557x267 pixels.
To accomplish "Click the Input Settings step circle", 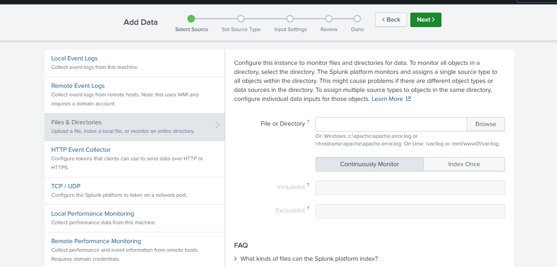I will pyautogui.click(x=290, y=19).
